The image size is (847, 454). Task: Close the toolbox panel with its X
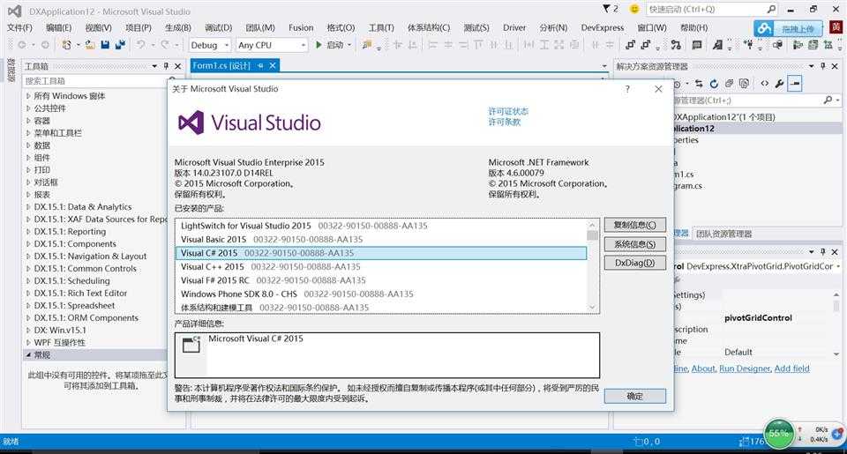(177, 66)
